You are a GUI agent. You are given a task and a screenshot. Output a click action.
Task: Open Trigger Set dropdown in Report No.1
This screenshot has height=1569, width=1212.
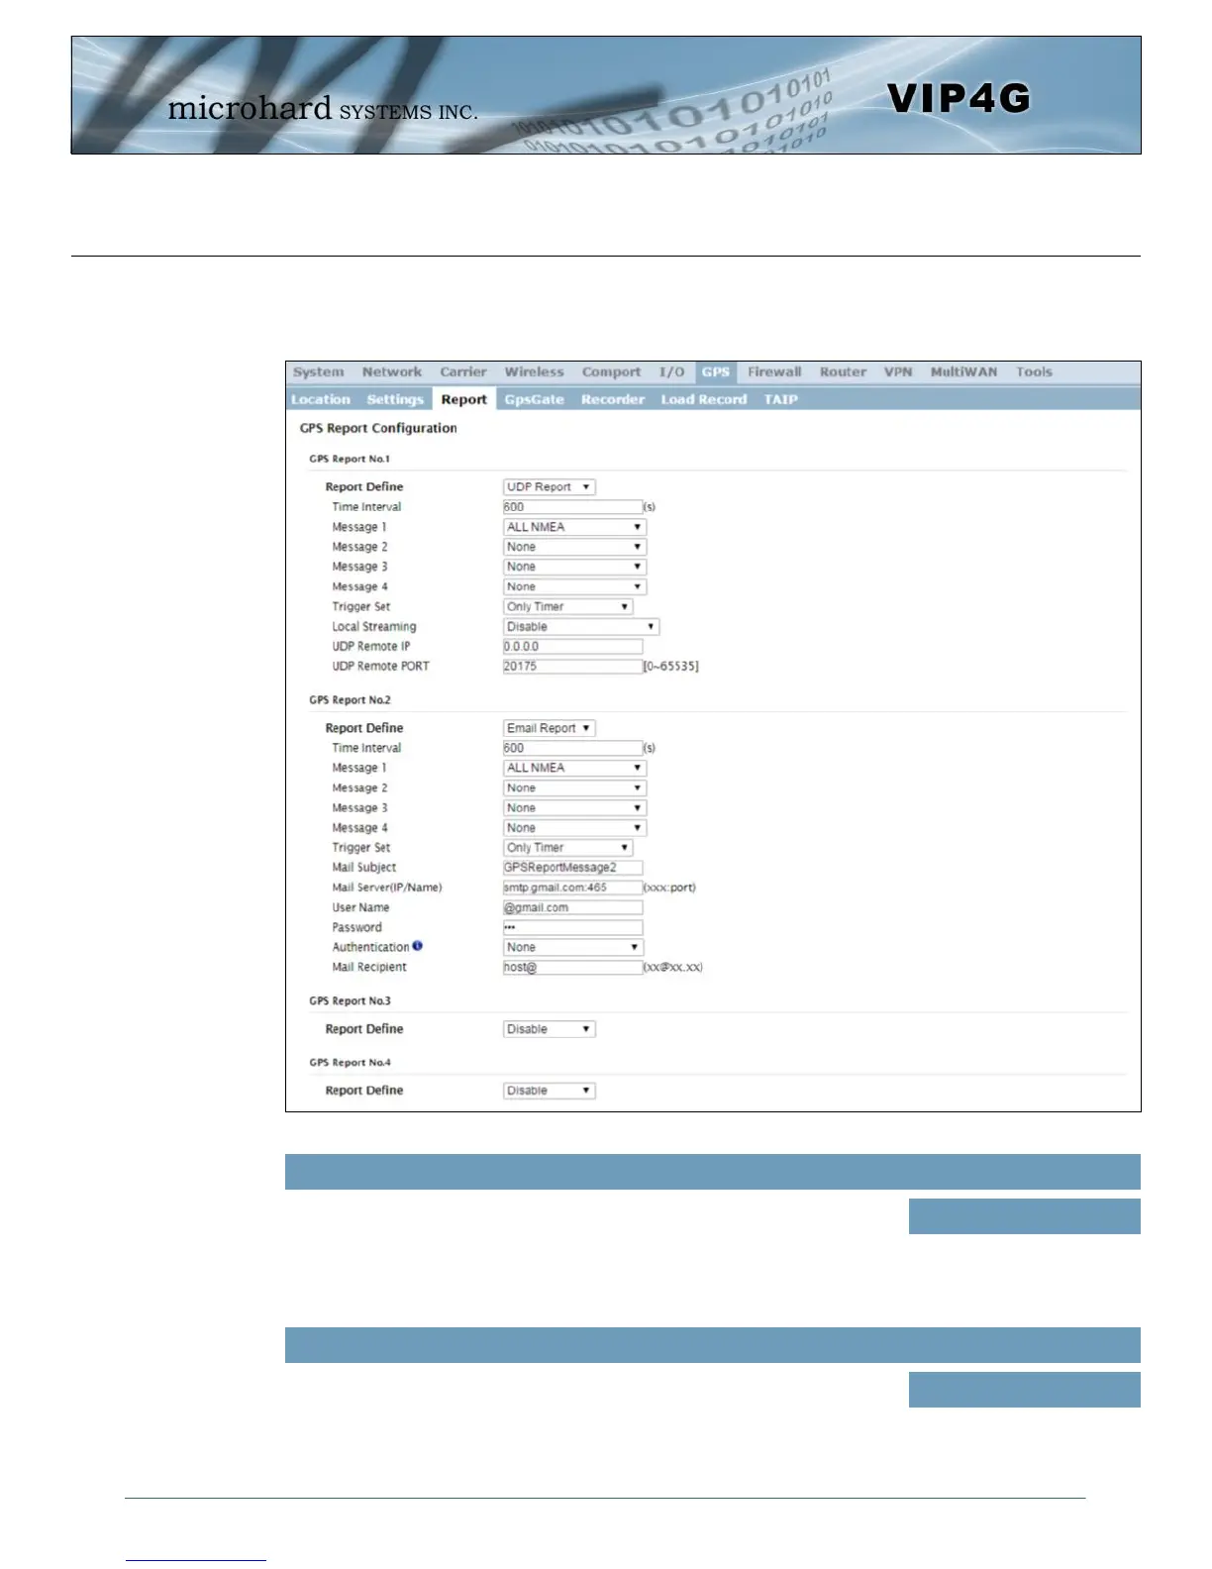567,606
